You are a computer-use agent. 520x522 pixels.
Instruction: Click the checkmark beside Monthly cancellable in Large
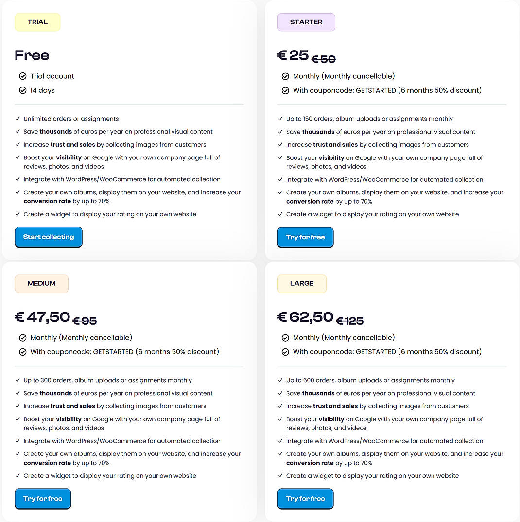[285, 338]
